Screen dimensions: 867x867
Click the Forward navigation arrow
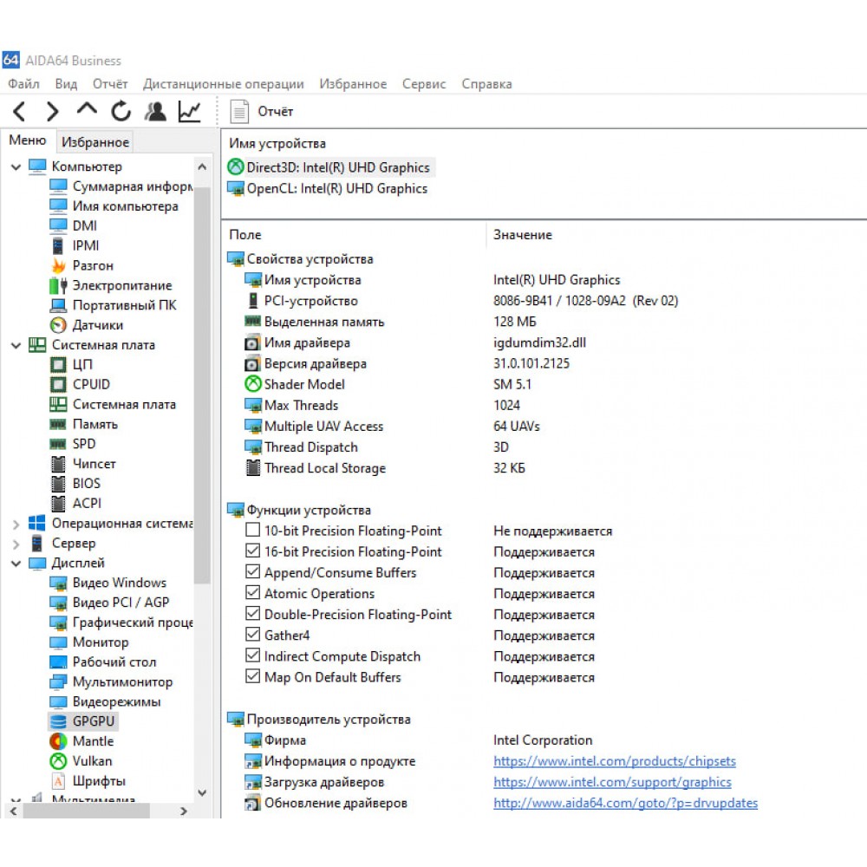[53, 111]
